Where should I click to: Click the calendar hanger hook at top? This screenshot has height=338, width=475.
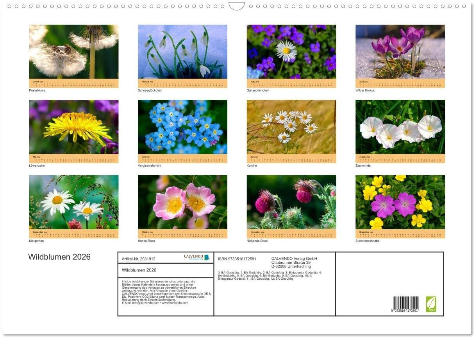[236, 6]
